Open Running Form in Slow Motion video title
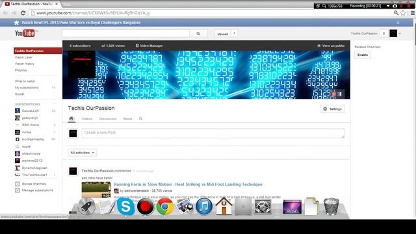The image size is (416, 234). pyautogui.click(x=188, y=185)
